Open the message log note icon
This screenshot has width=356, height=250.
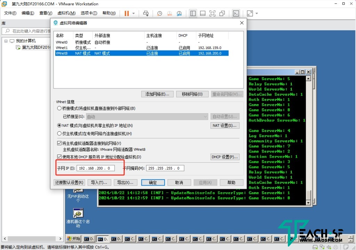(x=346, y=247)
